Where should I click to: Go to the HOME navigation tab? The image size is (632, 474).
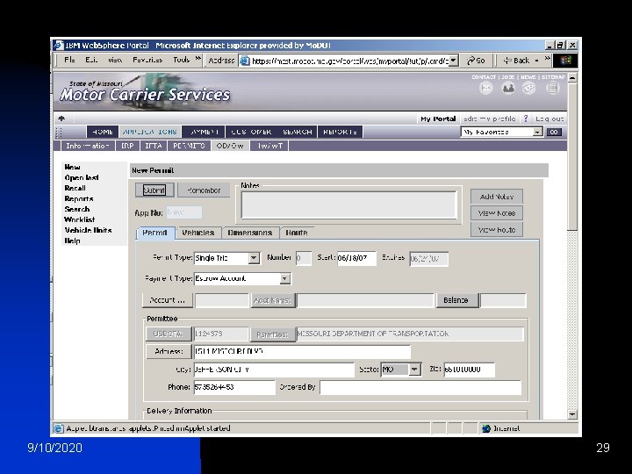(x=103, y=132)
